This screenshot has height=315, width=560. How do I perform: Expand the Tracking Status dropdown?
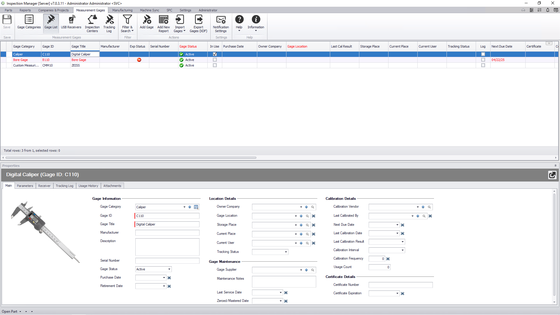tap(286, 252)
